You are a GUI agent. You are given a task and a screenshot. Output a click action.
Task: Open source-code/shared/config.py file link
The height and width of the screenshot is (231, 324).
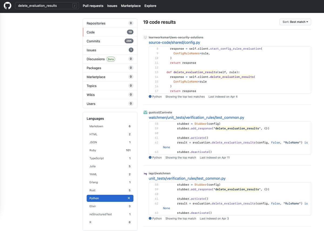174,42
